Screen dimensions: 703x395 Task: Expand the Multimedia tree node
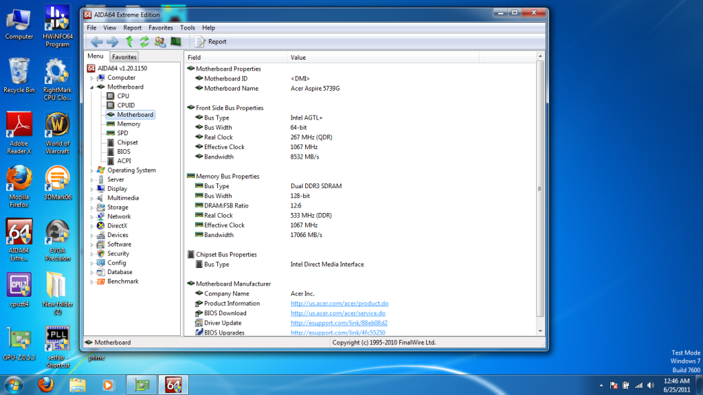[92, 198]
